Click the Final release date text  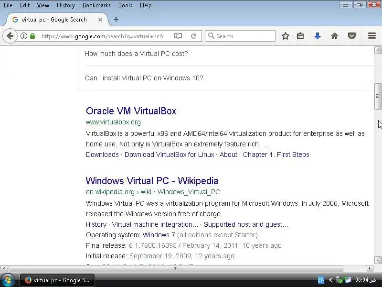tap(205, 245)
